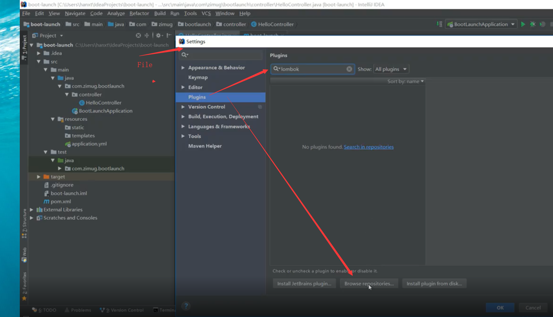Open the Build menu
553x317 pixels.
[160, 13]
